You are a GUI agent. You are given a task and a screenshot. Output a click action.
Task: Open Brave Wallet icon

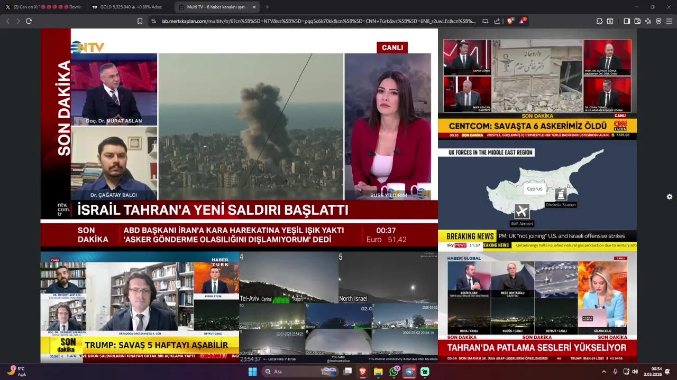point(637,21)
